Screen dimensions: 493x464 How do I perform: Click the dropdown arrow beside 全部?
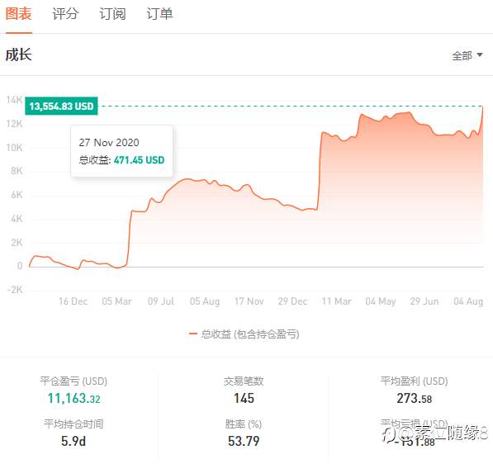[x=480, y=55]
